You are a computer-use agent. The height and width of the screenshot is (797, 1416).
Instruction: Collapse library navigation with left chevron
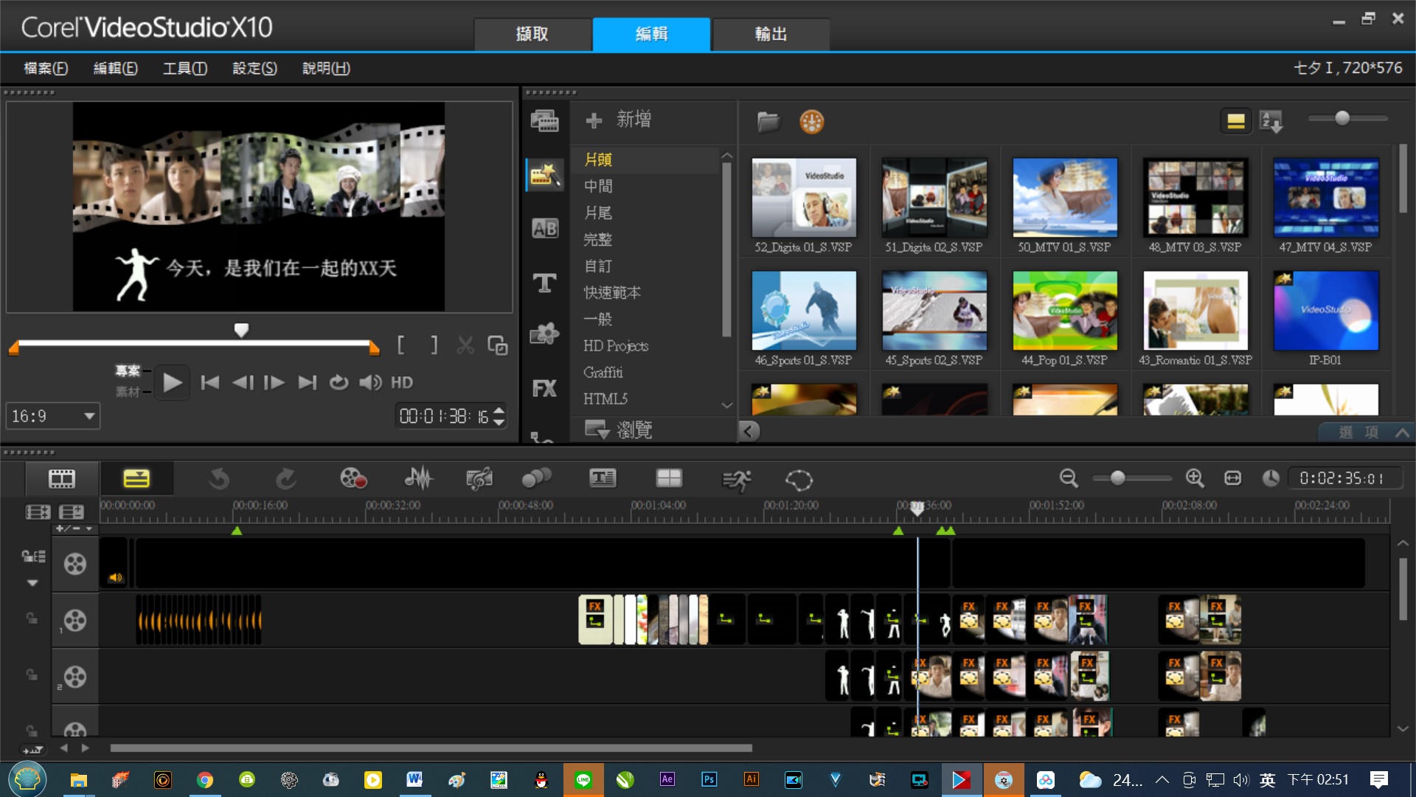pos(749,431)
